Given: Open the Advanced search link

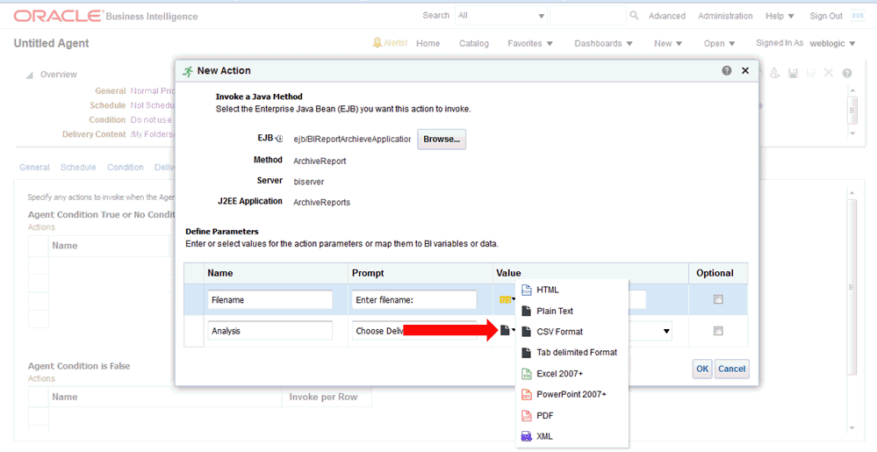Looking at the screenshot, I should 666,16.
